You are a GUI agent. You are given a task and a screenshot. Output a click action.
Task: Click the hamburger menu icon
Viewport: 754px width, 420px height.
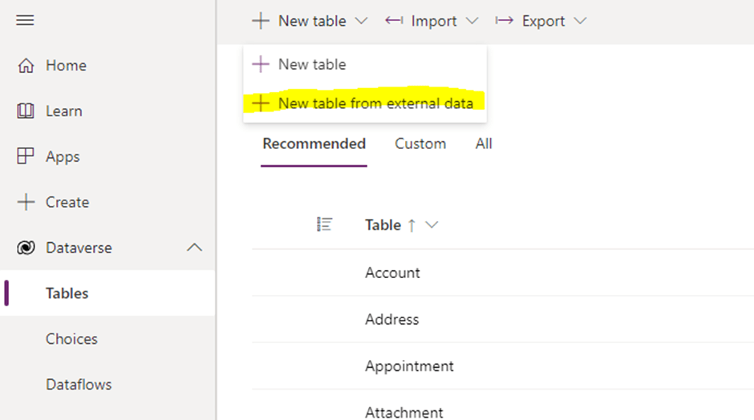(26, 20)
